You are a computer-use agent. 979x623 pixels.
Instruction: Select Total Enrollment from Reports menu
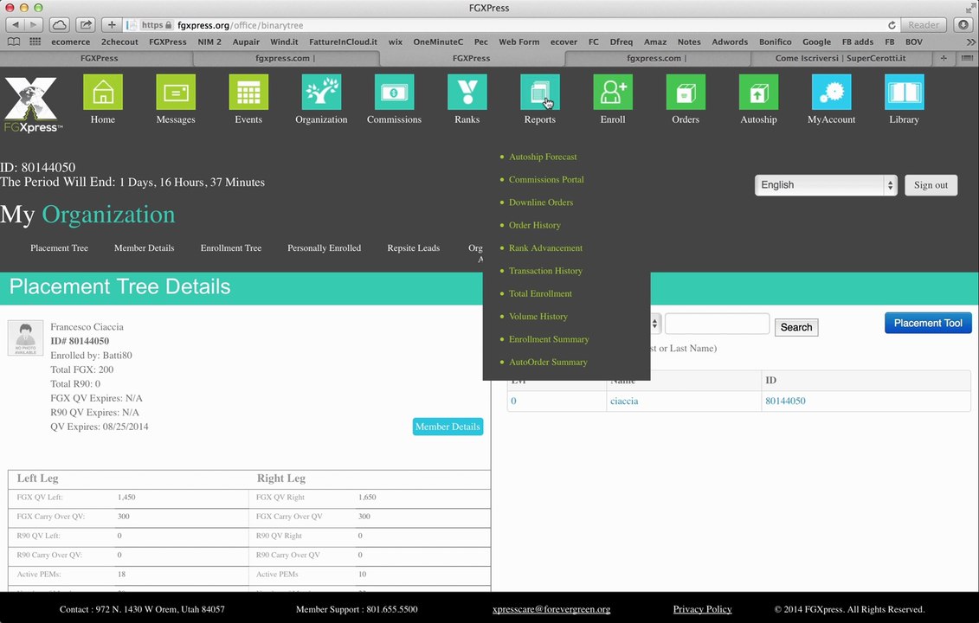540,293
